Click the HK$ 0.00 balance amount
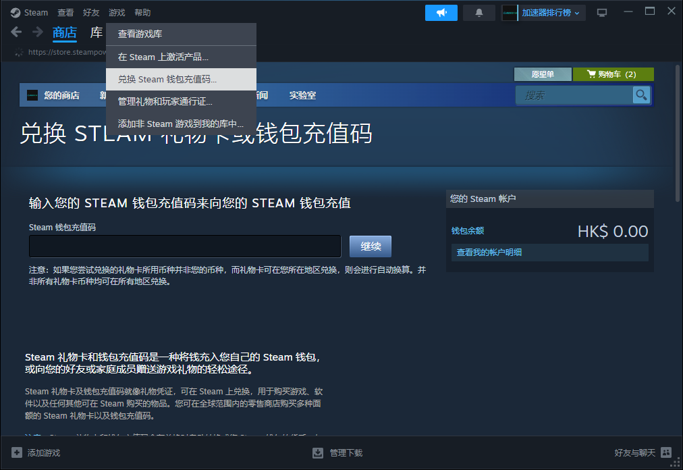Image resolution: width=683 pixels, height=470 pixels. [612, 231]
